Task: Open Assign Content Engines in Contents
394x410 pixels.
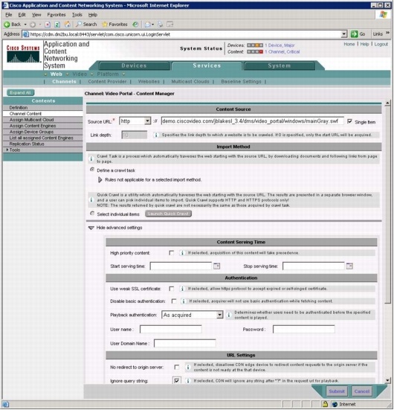Action: point(33,126)
